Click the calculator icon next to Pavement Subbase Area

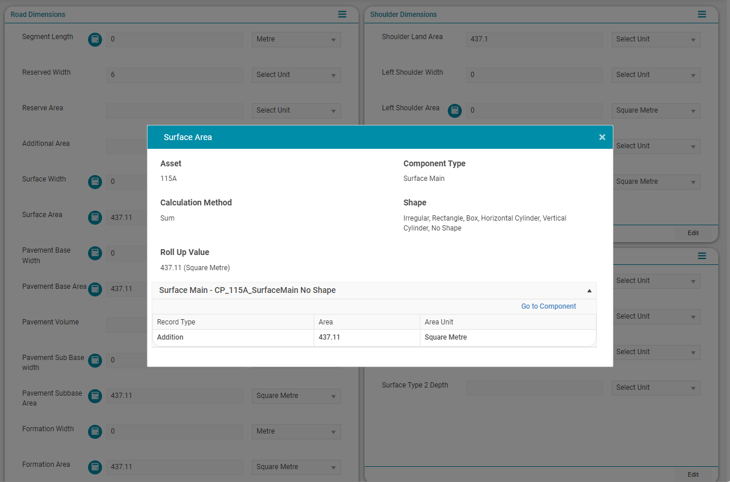tap(95, 396)
